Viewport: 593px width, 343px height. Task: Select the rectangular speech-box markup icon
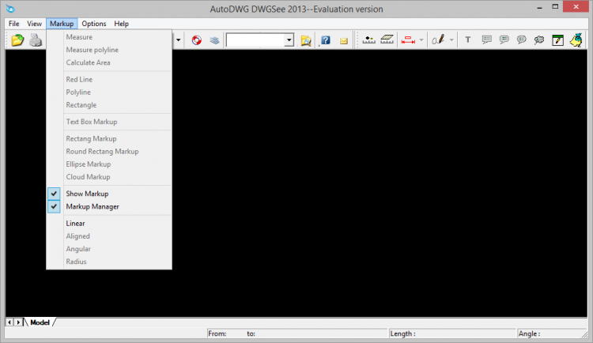point(487,40)
